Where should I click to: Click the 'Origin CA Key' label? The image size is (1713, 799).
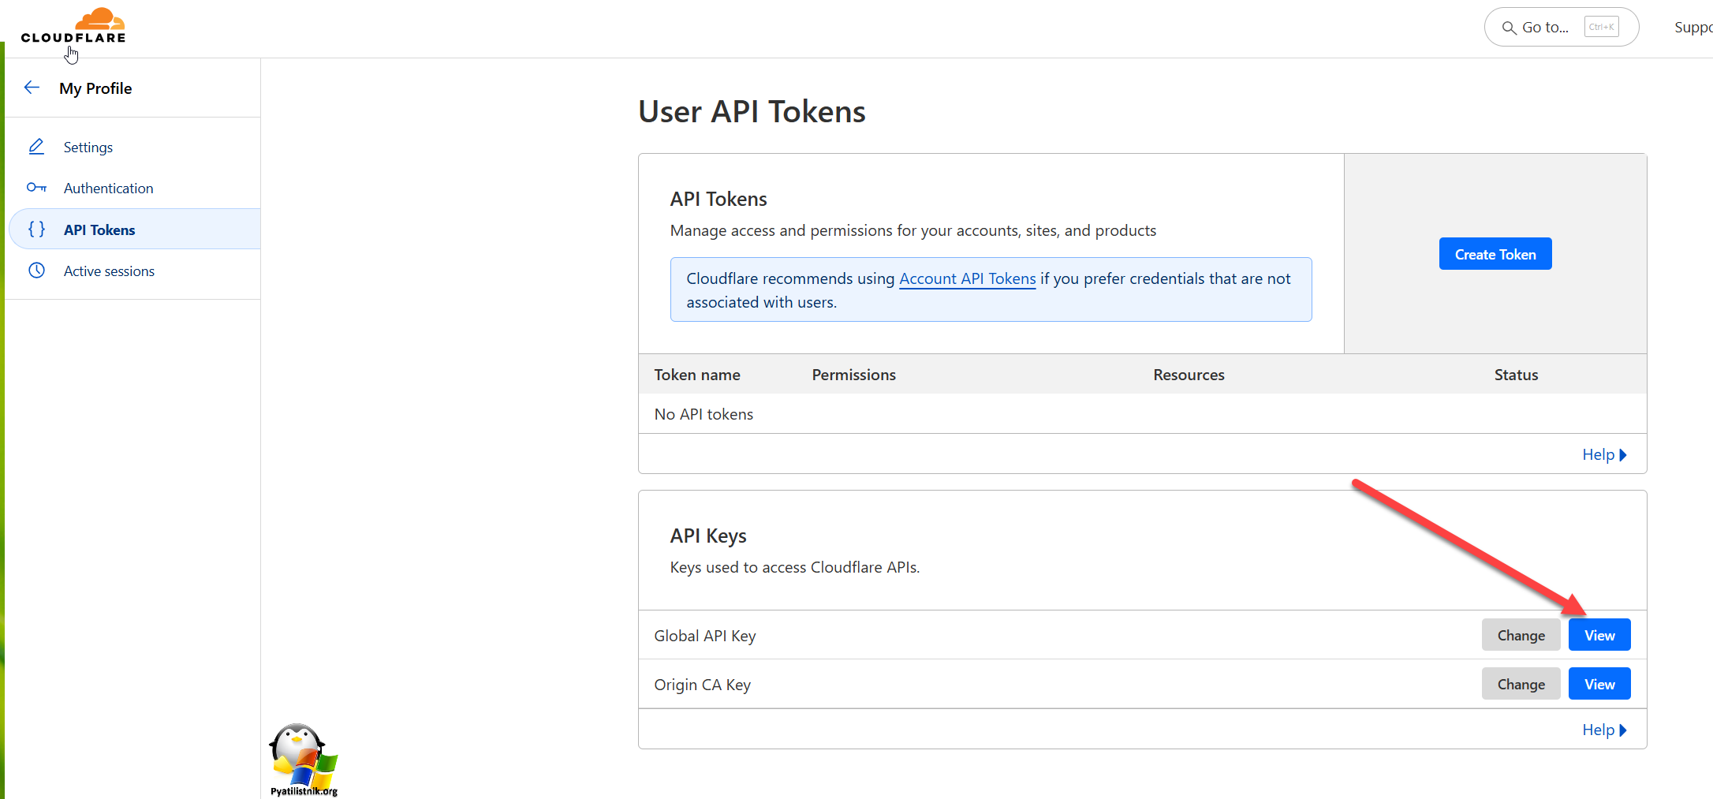702,685
